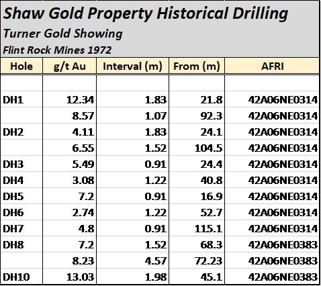This screenshot has height=286, width=321.
Task: Select the 42A06NE0383 code in DH10 row
Action: coord(283,277)
